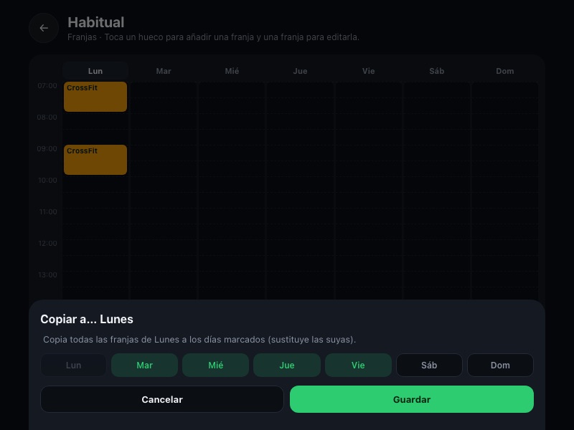Click the 10:00 time label
This screenshot has height=430, width=574.
pos(48,181)
